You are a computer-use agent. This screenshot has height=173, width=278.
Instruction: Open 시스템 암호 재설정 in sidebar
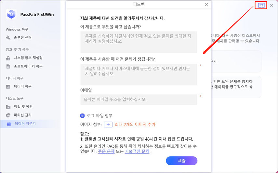[x=28, y=58]
